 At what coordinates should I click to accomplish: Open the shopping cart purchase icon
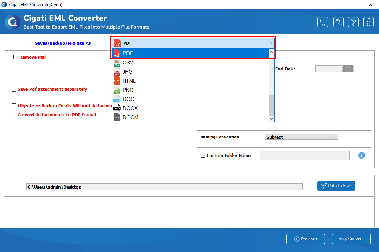coord(323,23)
